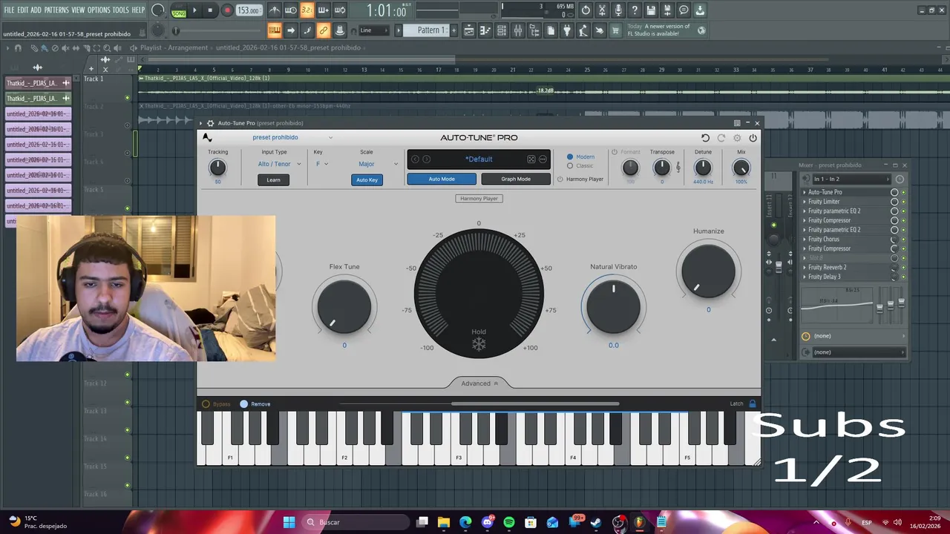Click the Learn button
The image size is (950, 534).
tap(274, 179)
